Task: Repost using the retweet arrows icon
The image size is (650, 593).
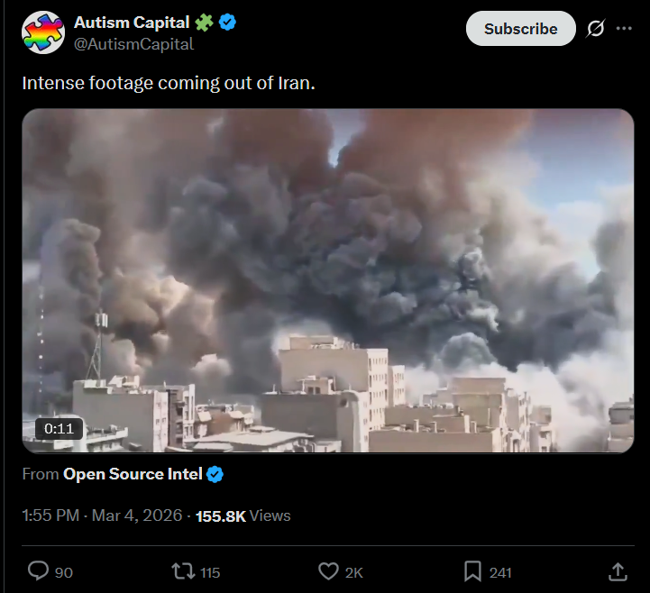Action: point(183,571)
